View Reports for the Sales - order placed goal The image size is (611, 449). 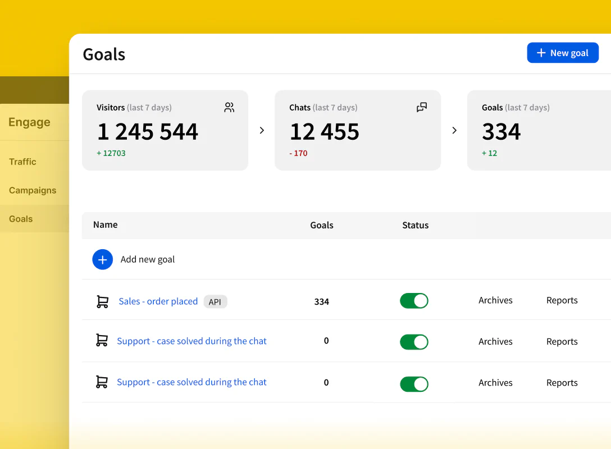pos(562,300)
